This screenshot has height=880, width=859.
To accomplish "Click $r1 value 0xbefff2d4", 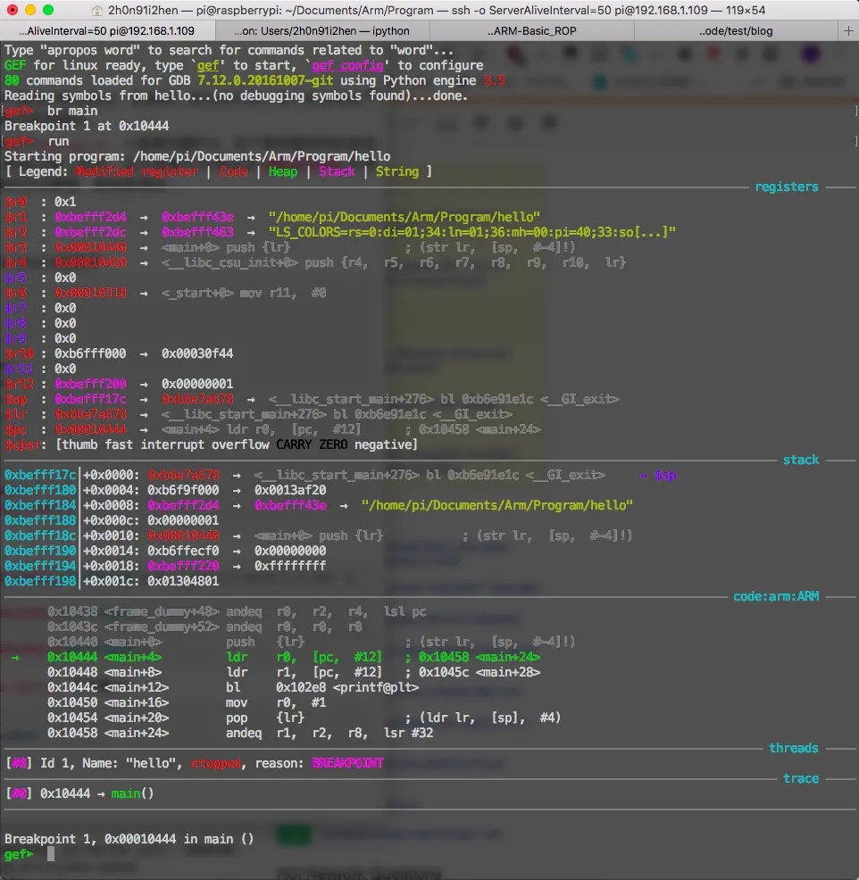I will coord(90,217).
